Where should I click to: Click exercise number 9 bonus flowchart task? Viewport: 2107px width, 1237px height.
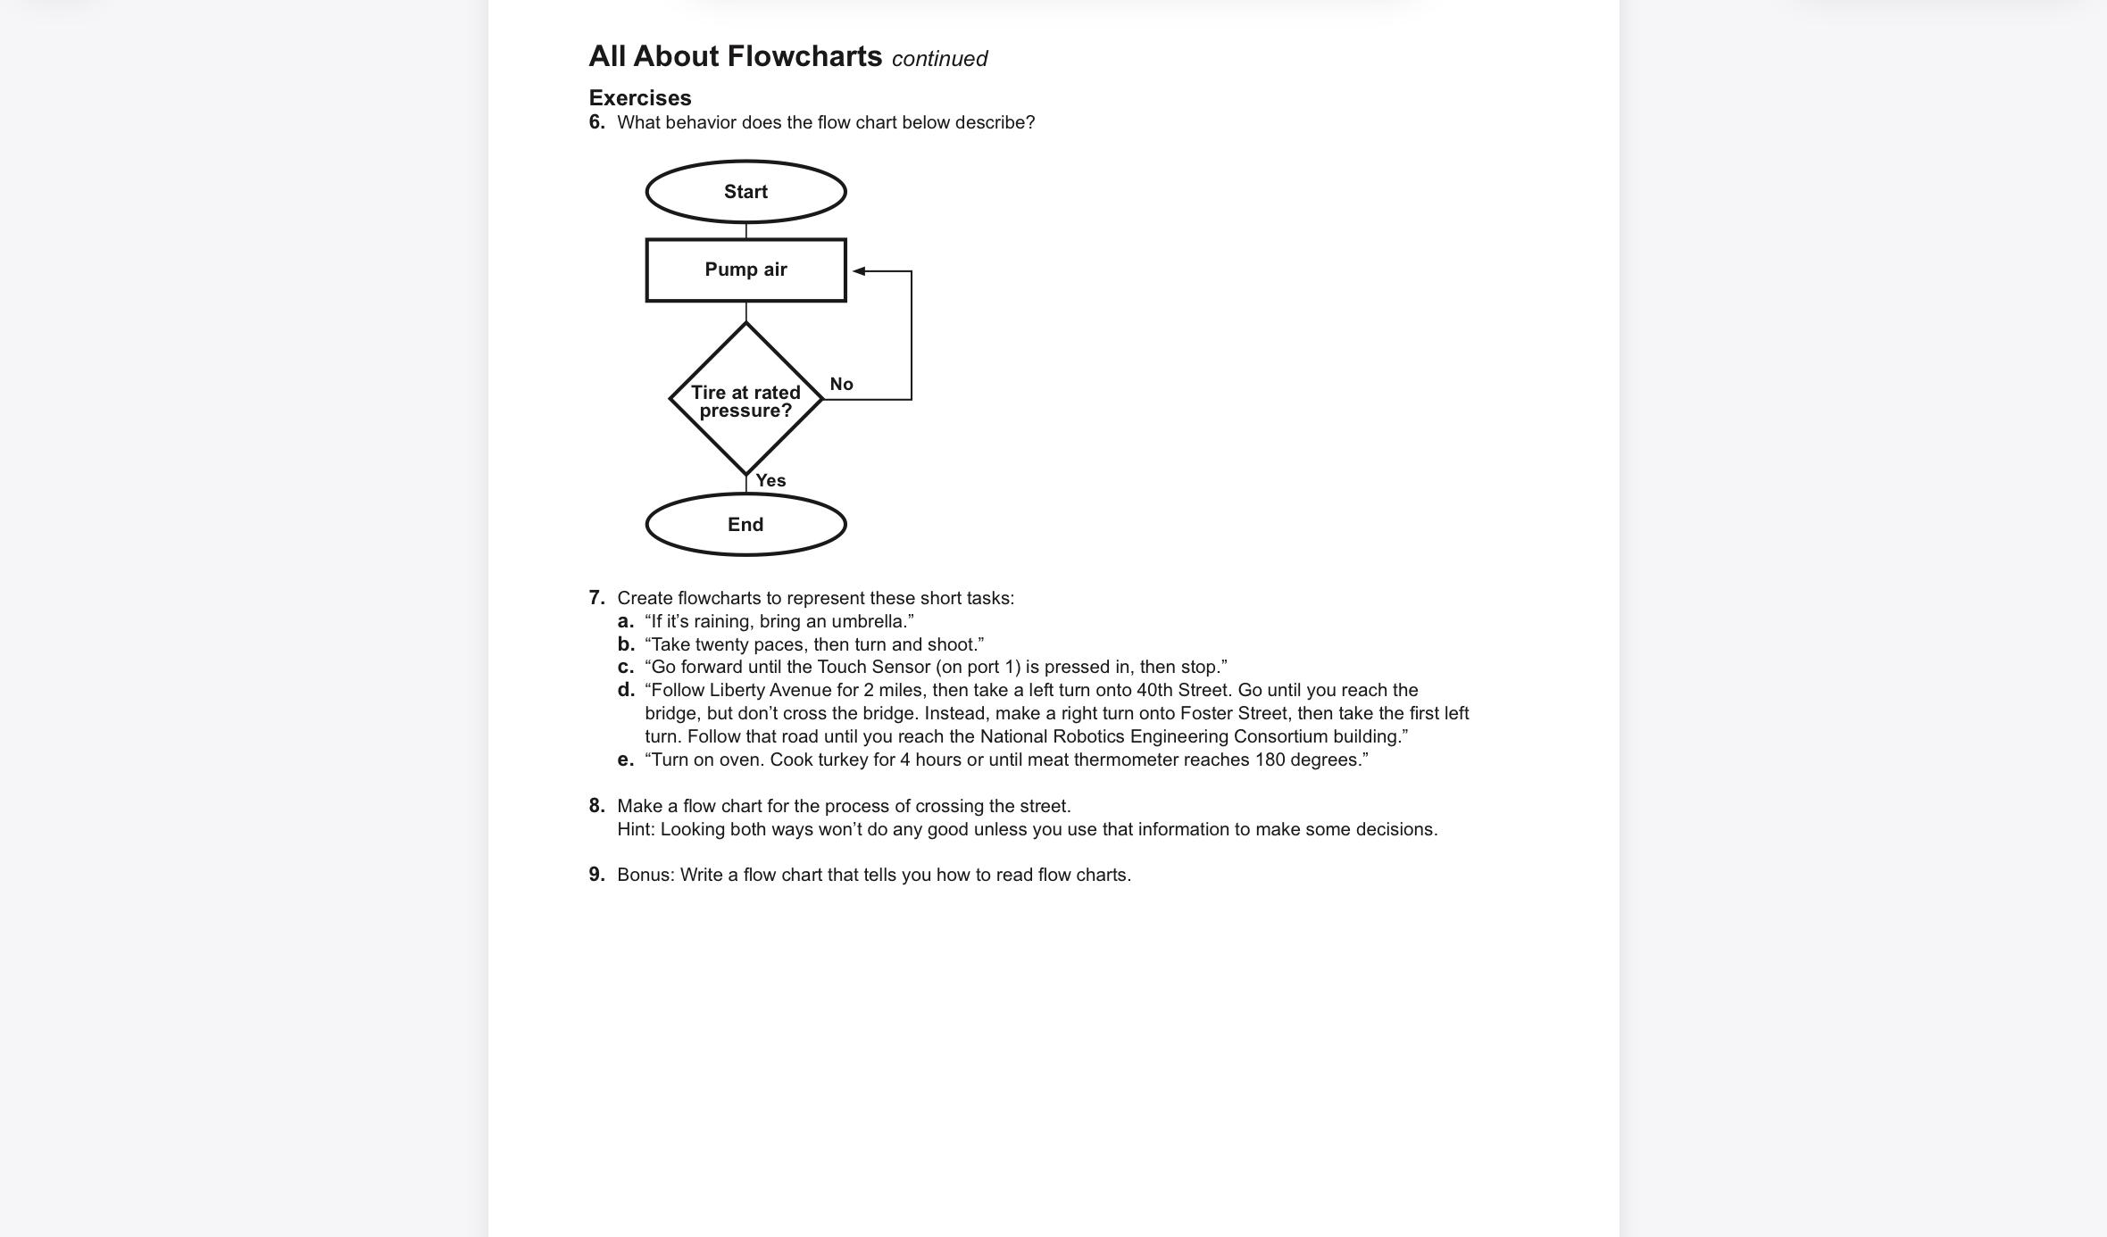pyautogui.click(x=869, y=873)
